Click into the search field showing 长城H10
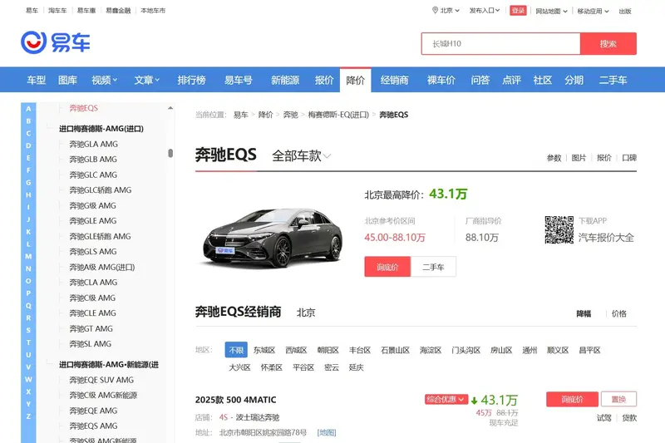Viewport: 665px width, 443px height. tap(500, 44)
